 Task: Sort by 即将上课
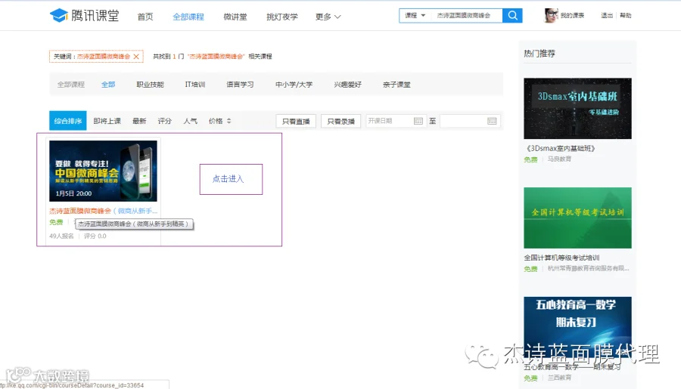pyautogui.click(x=107, y=121)
